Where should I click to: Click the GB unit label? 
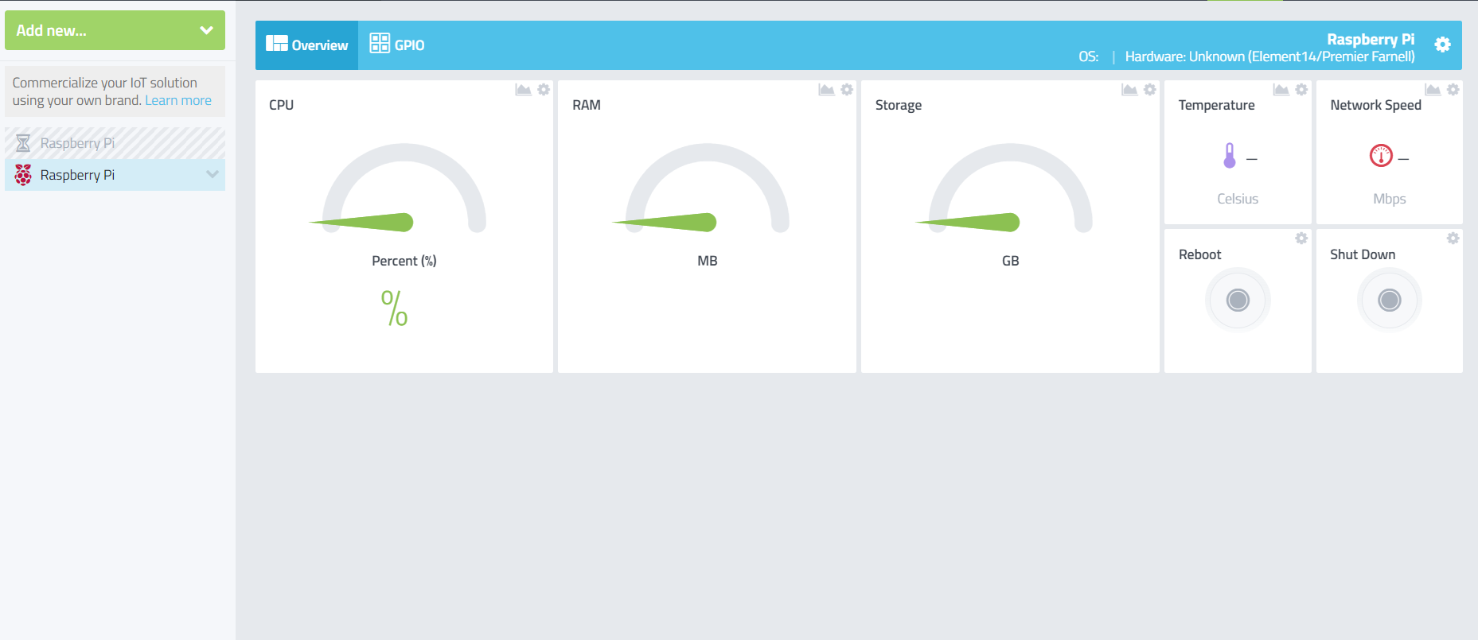1011,261
